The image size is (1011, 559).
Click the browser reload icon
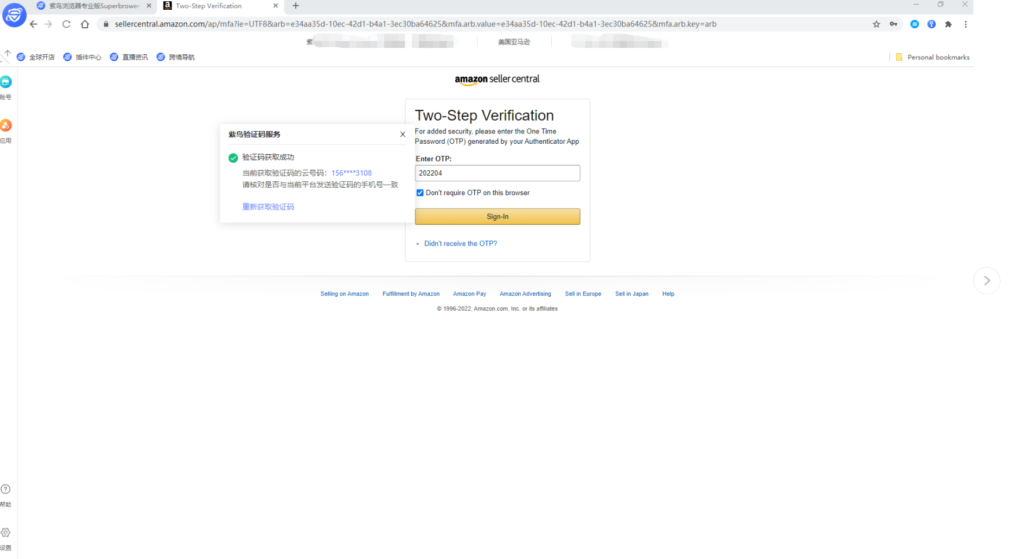66,24
